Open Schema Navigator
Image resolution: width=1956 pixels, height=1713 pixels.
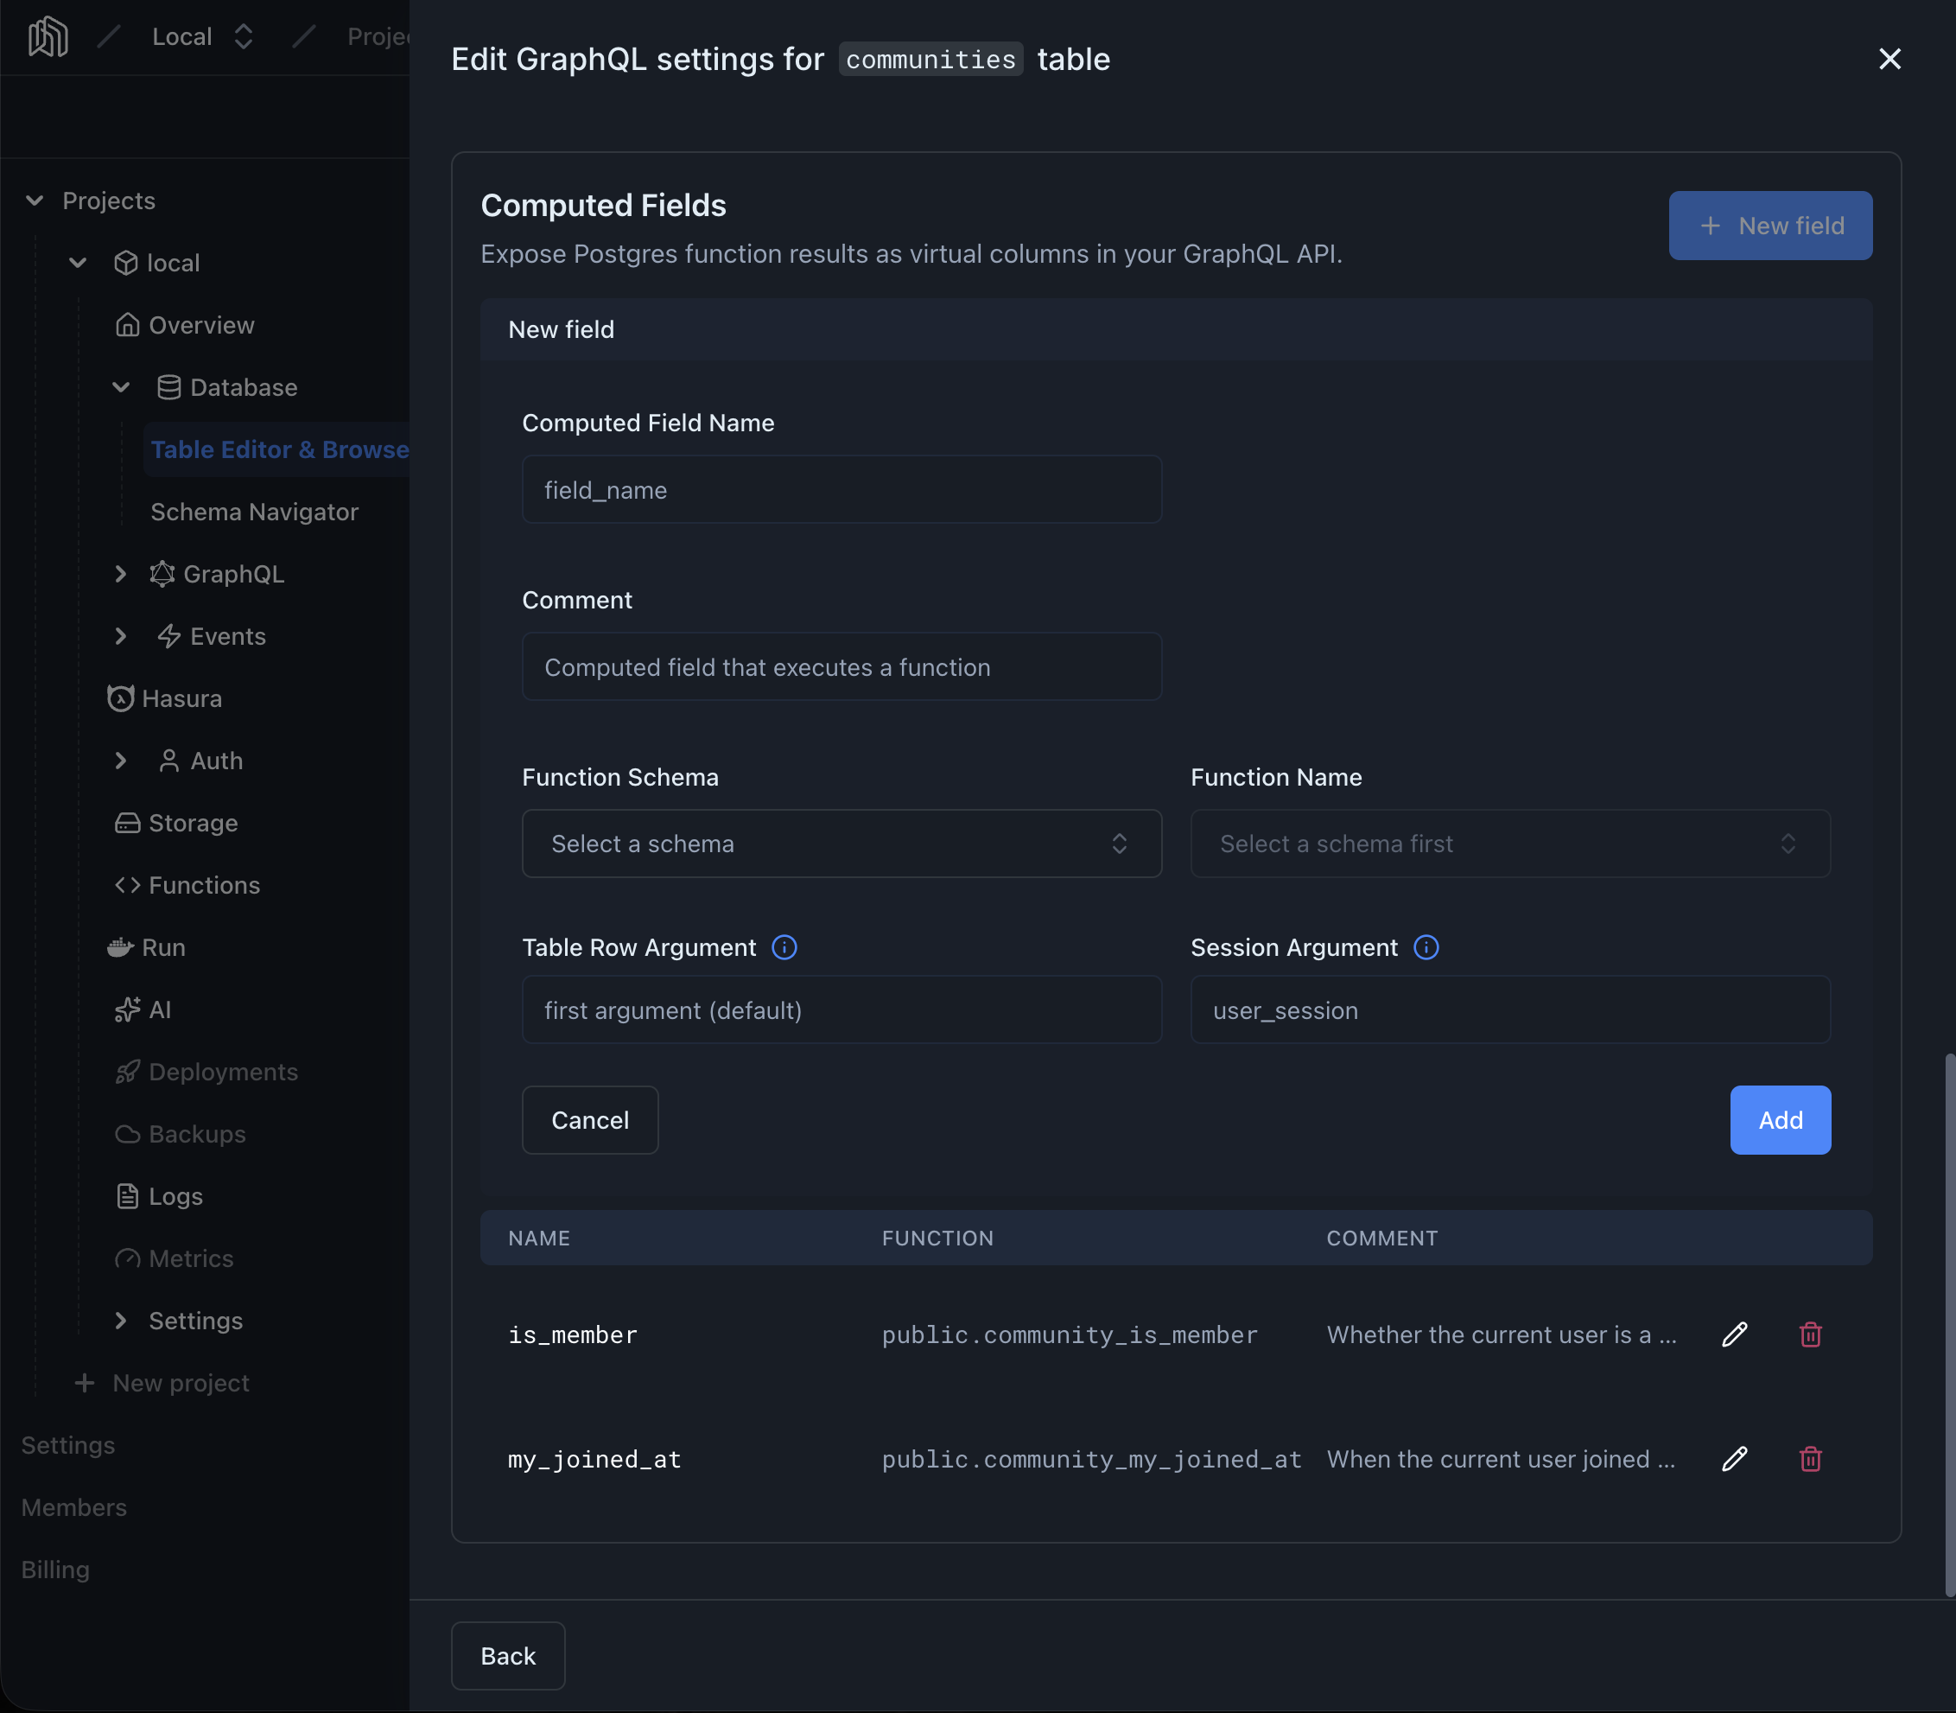[254, 512]
